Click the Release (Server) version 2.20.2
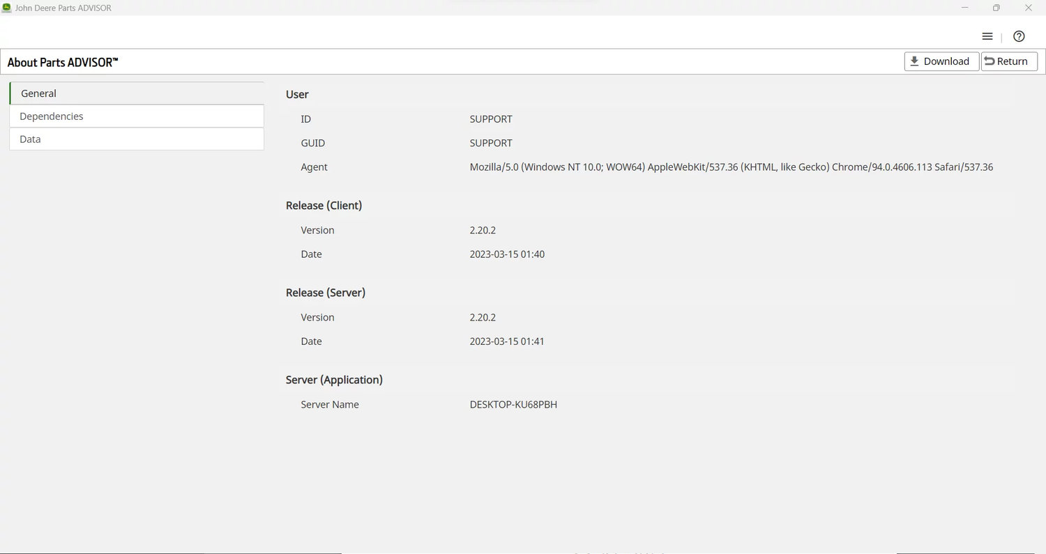 tap(483, 318)
